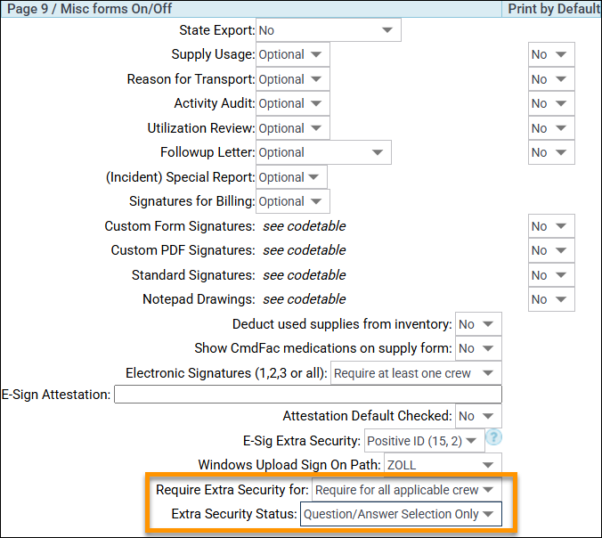Open Print by Default dropdown for Supply Usage
This screenshot has width=602, height=538.
tap(550, 54)
